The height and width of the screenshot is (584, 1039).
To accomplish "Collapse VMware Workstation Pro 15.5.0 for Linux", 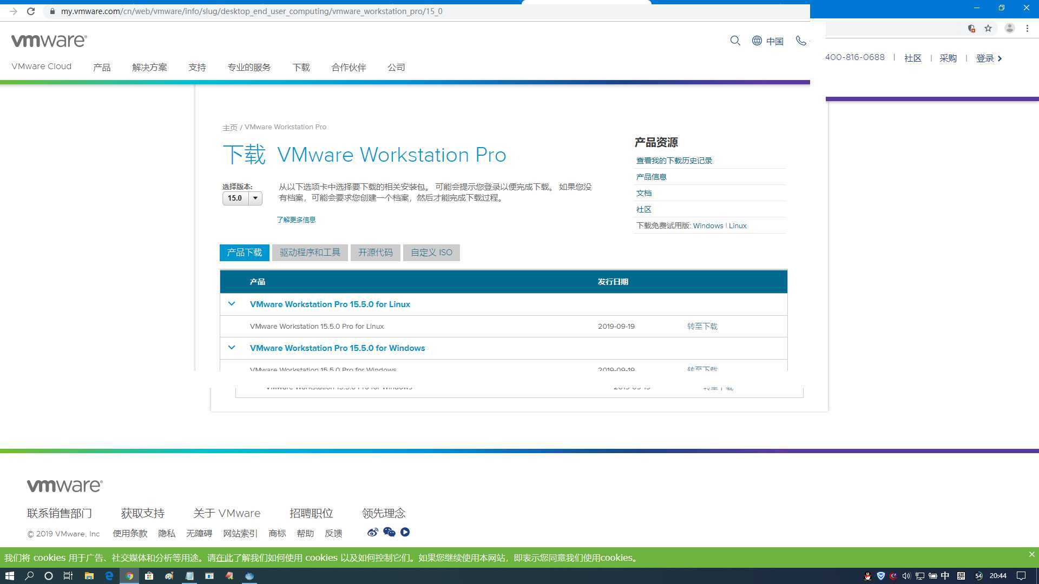I will coord(232,304).
